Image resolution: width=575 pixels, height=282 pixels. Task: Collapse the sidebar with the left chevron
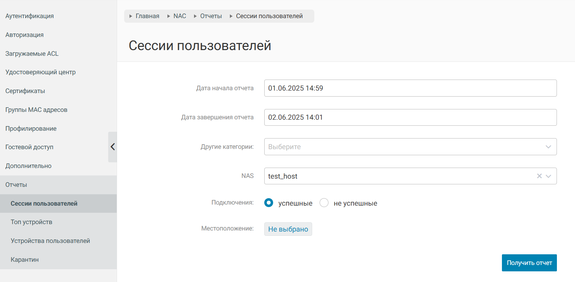click(x=112, y=147)
